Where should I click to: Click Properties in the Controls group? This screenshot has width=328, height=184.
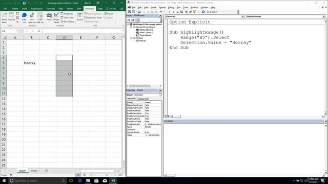tap(67, 14)
